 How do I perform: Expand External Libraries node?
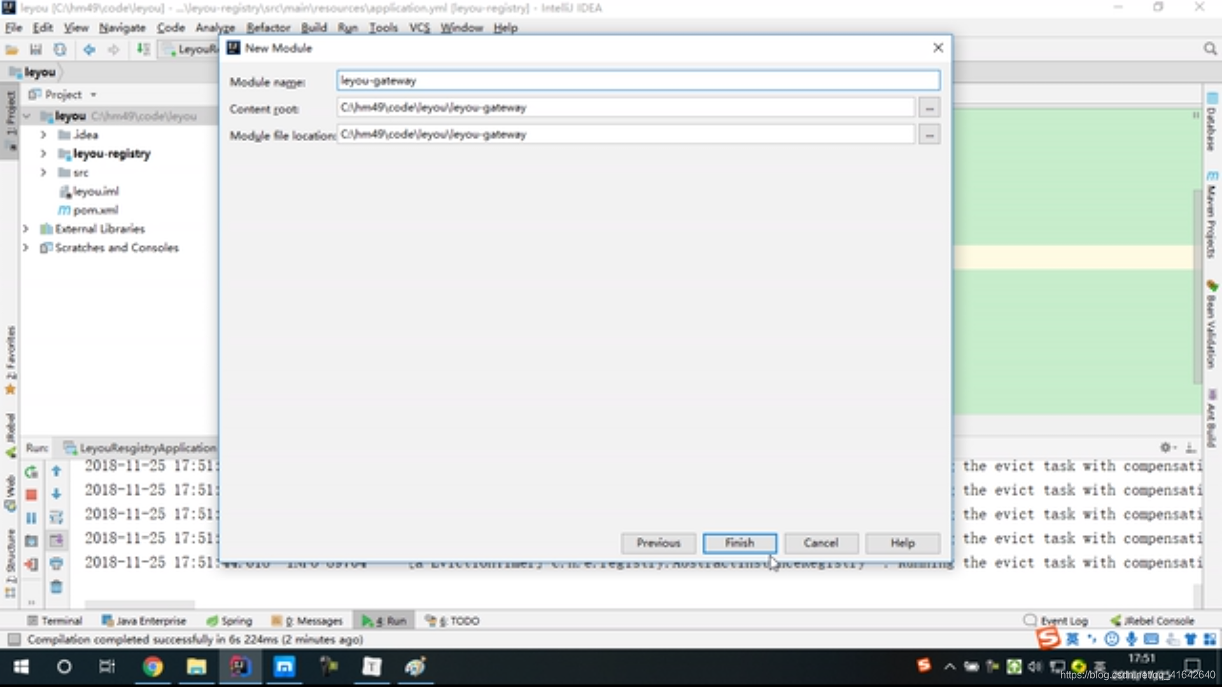(x=26, y=229)
